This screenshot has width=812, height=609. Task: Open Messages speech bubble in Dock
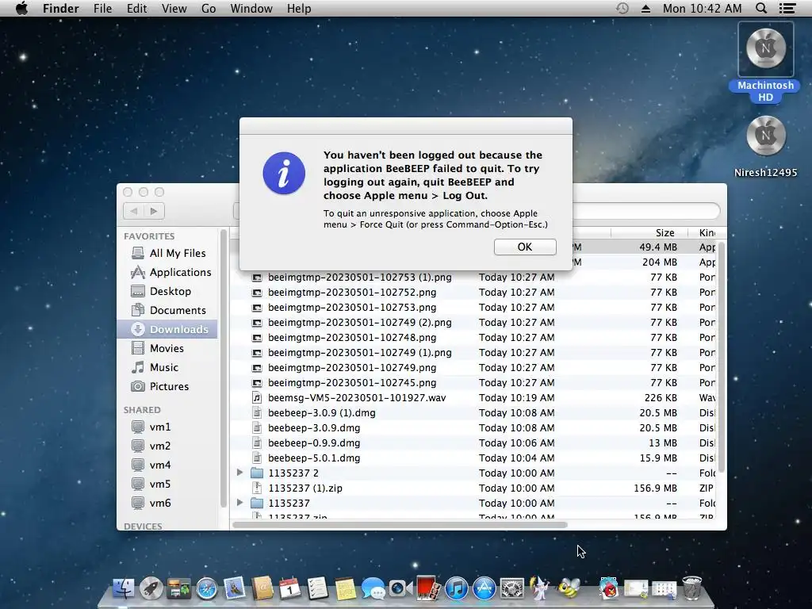pyautogui.click(x=373, y=588)
